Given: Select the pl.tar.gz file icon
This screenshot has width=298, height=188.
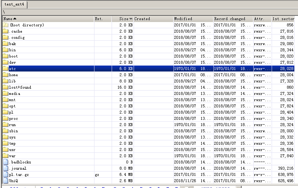Looking at the screenshot, I should click(x=5, y=174).
